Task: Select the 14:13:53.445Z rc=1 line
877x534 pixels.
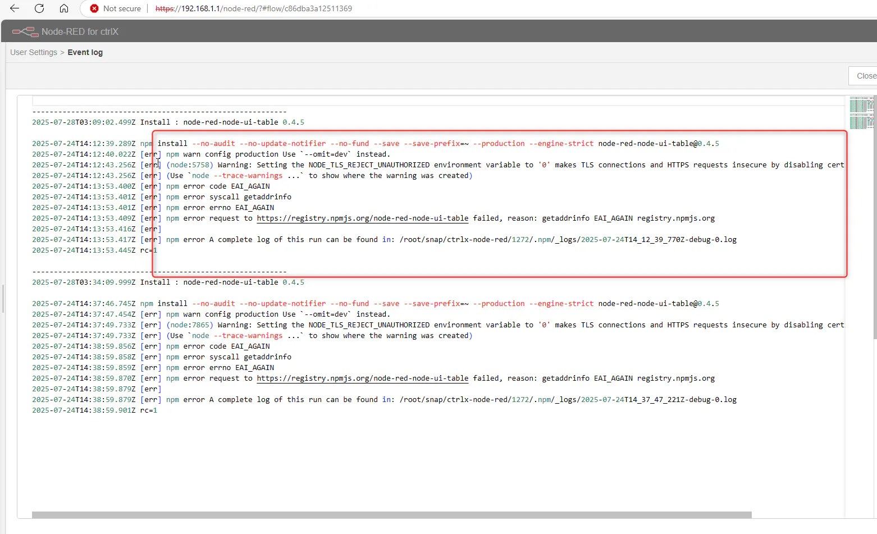Action: [x=95, y=250]
